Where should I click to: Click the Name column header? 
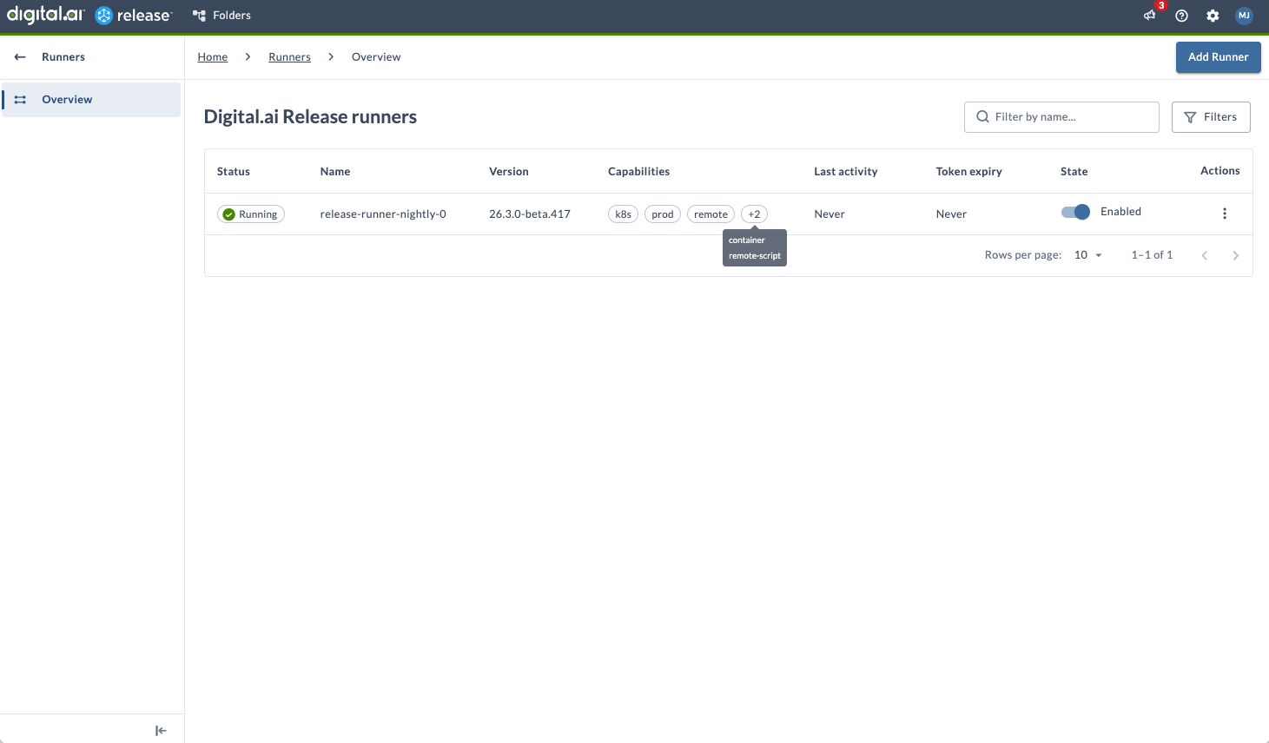click(335, 172)
